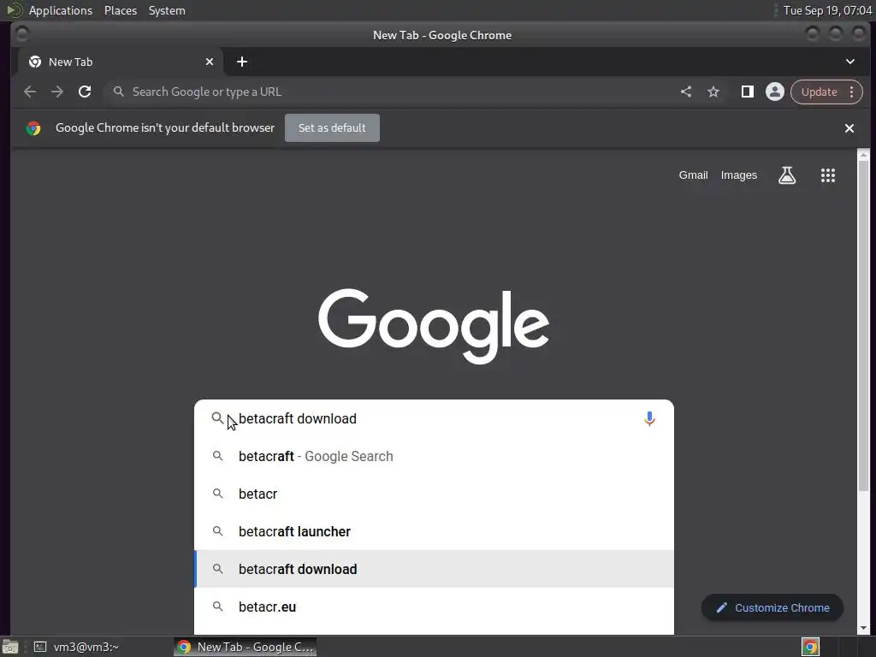Bookmark this tab with the star
The height and width of the screenshot is (657, 876).
tap(713, 92)
